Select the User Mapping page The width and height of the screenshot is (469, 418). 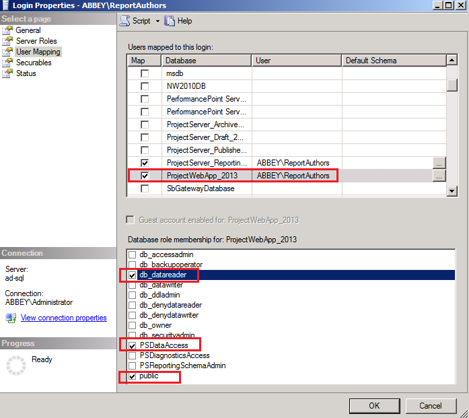click(38, 52)
